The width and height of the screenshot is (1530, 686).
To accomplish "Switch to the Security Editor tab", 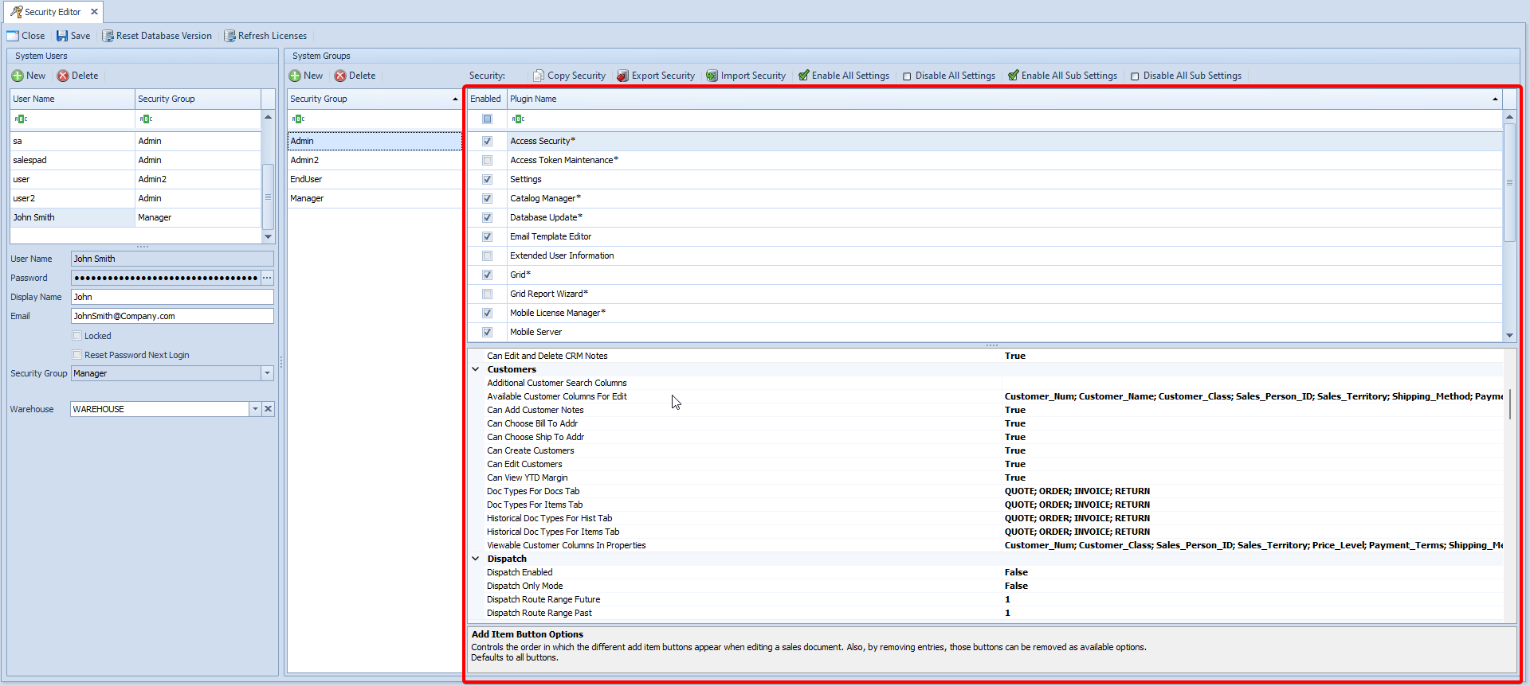I will tap(53, 12).
